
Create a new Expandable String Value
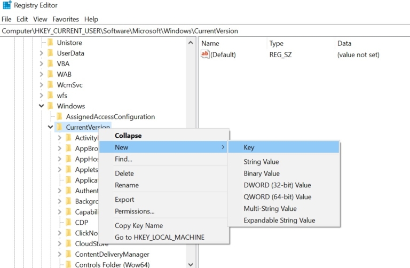coord(283,220)
